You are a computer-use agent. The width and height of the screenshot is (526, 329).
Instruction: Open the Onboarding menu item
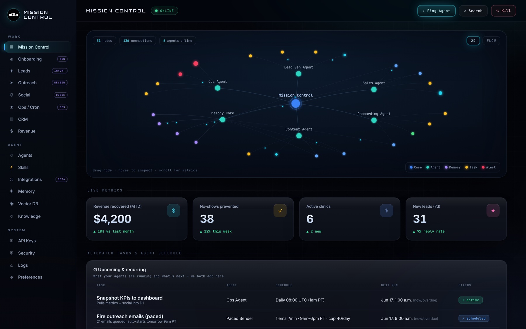point(38,59)
